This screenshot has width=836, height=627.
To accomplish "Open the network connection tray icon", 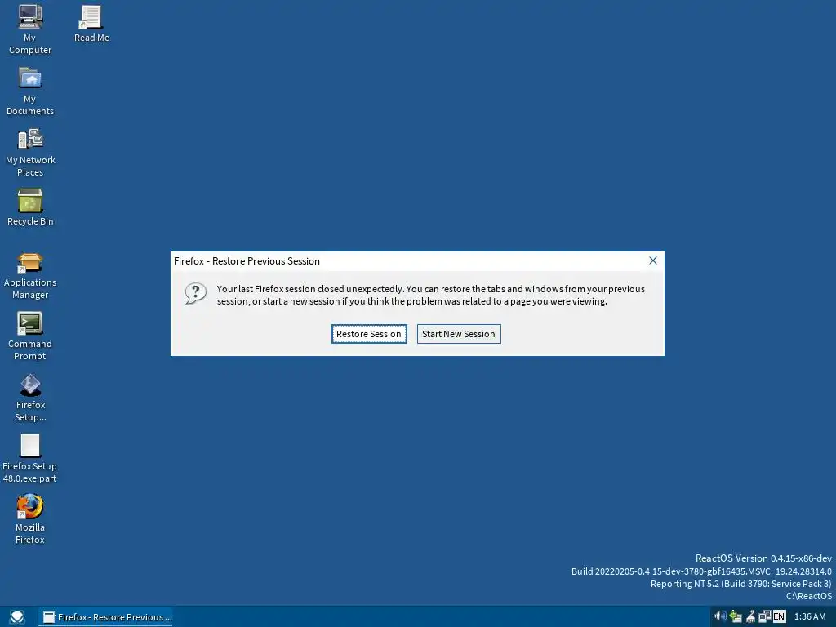I will click(x=764, y=616).
